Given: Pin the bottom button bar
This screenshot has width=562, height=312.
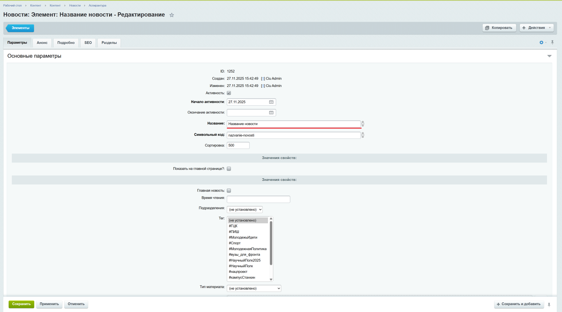Looking at the screenshot, I should [x=549, y=304].
